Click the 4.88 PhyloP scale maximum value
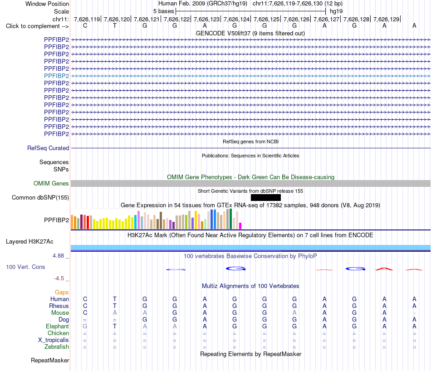The height and width of the screenshot is (371, 431). (x=58, y=256)
